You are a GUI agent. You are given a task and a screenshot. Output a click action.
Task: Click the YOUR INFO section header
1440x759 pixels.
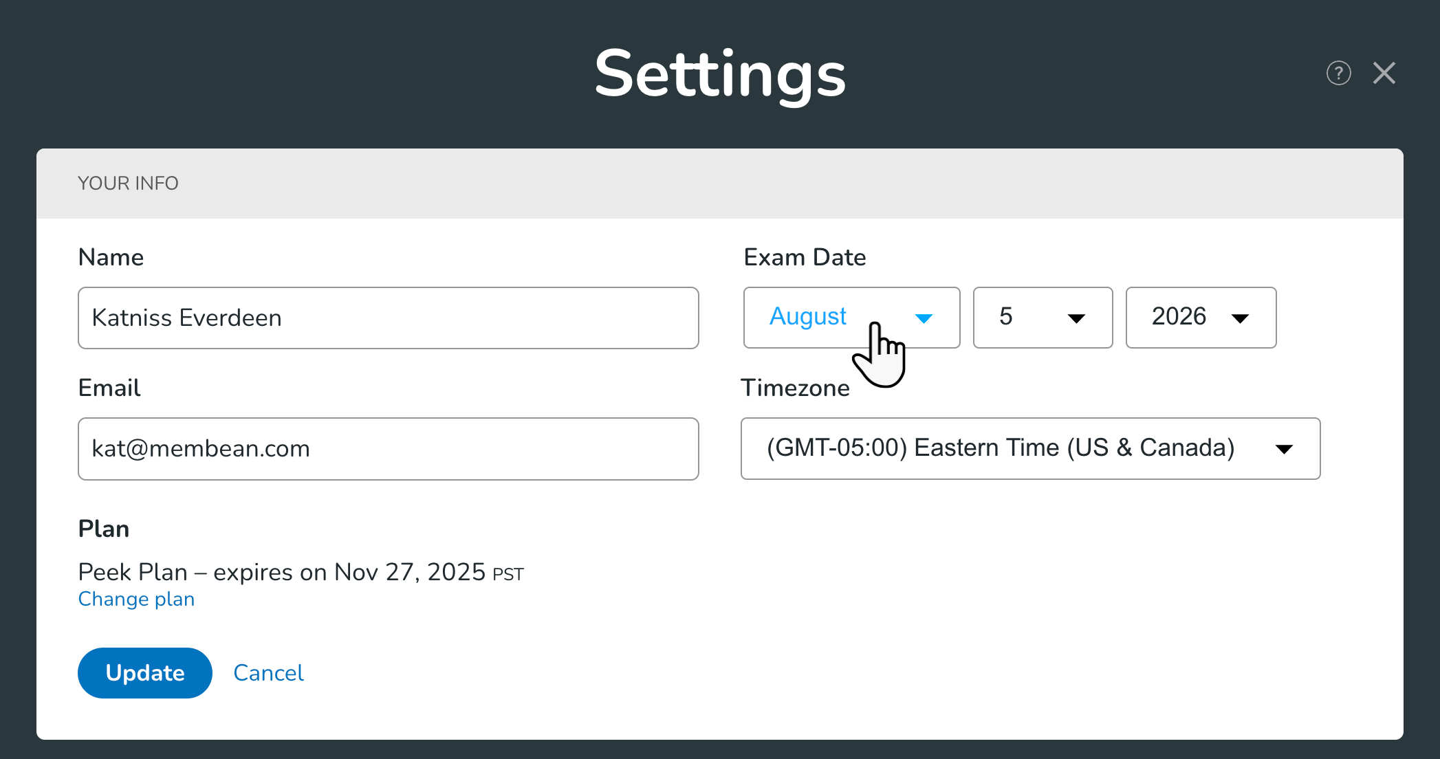(x=128, y=183)
